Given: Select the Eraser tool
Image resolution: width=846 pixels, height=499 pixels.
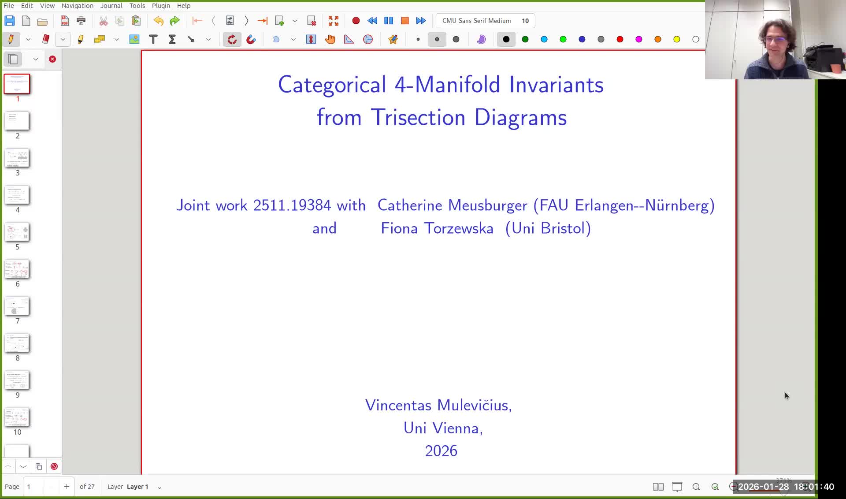Looking at the screenshot, I should point(45,40).
